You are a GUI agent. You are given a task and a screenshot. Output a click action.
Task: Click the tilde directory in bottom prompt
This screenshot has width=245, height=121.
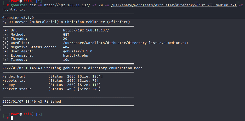(39, 114)
